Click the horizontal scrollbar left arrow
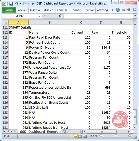The height and width of the screenshot is (141, 139). (85, 131)
